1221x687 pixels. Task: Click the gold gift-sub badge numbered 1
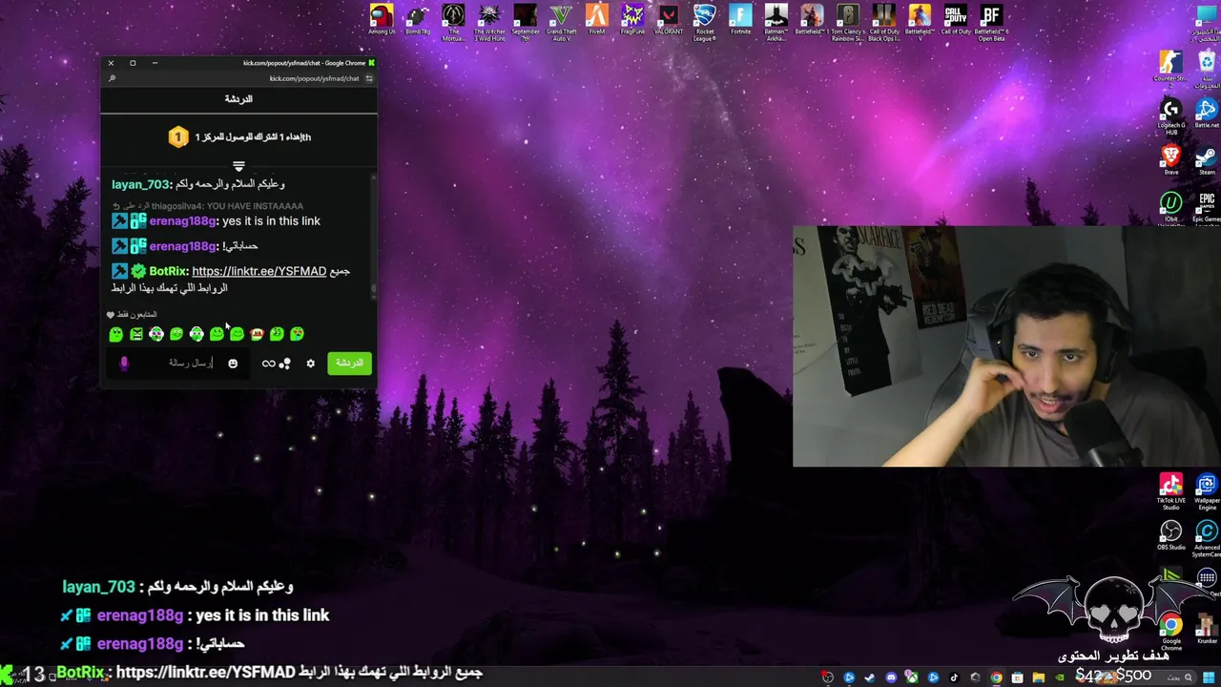(178, 137)
